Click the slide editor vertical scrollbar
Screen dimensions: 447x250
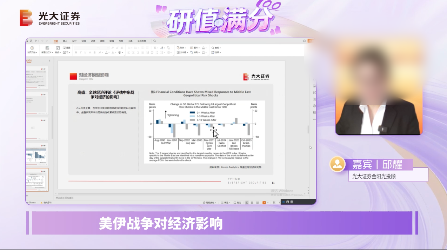pos(308,129)
